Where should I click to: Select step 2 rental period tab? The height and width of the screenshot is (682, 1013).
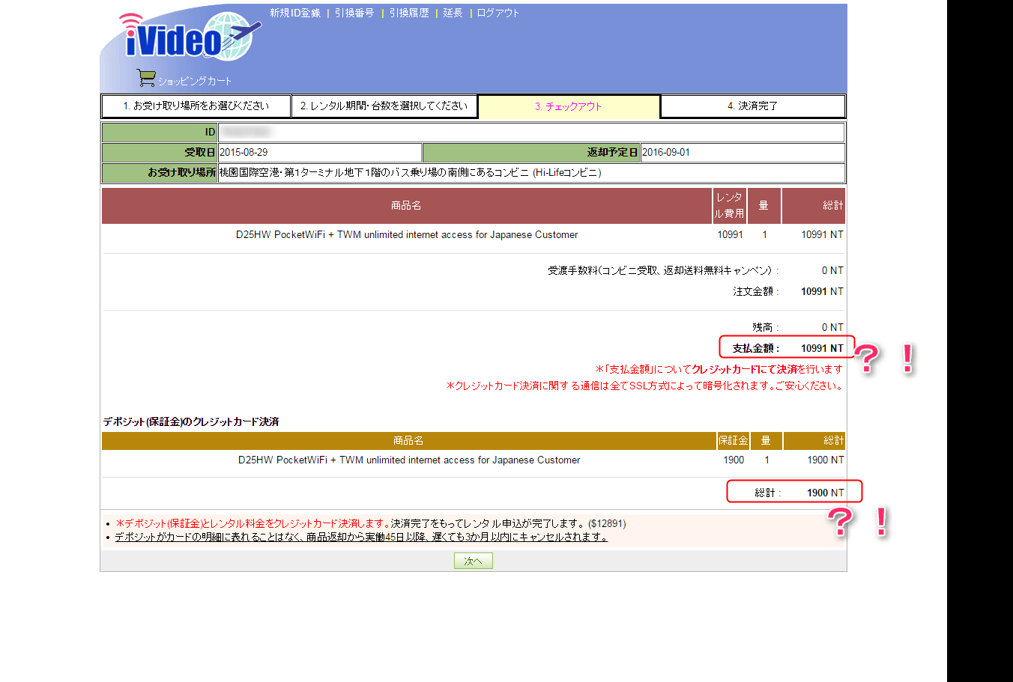click(x=384, y=106)
